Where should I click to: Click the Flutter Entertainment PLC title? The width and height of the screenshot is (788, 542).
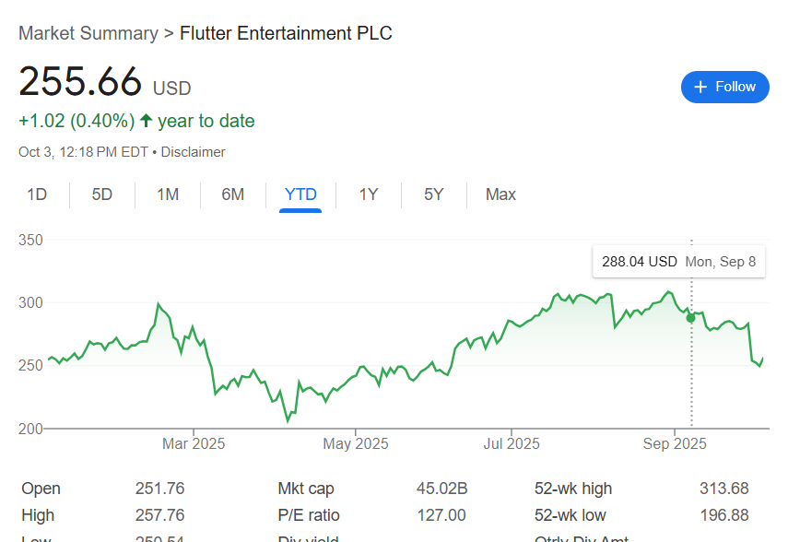tap(286, 33)
